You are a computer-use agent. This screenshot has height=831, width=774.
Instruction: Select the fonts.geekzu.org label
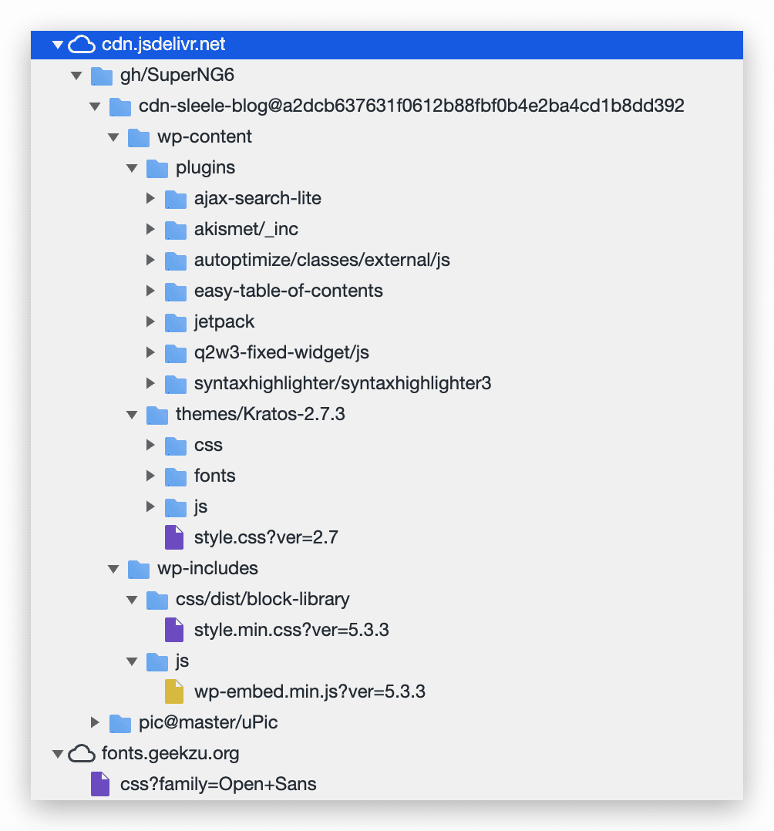(x=170, y=754)
